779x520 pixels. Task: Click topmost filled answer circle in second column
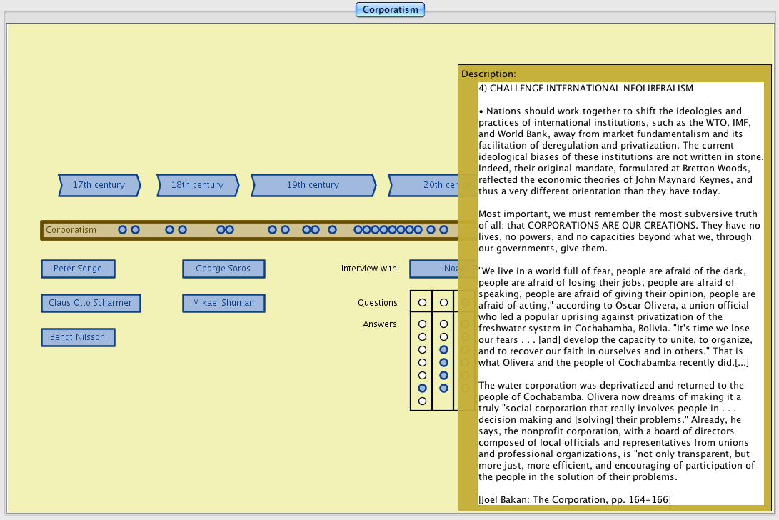point(443,349)
